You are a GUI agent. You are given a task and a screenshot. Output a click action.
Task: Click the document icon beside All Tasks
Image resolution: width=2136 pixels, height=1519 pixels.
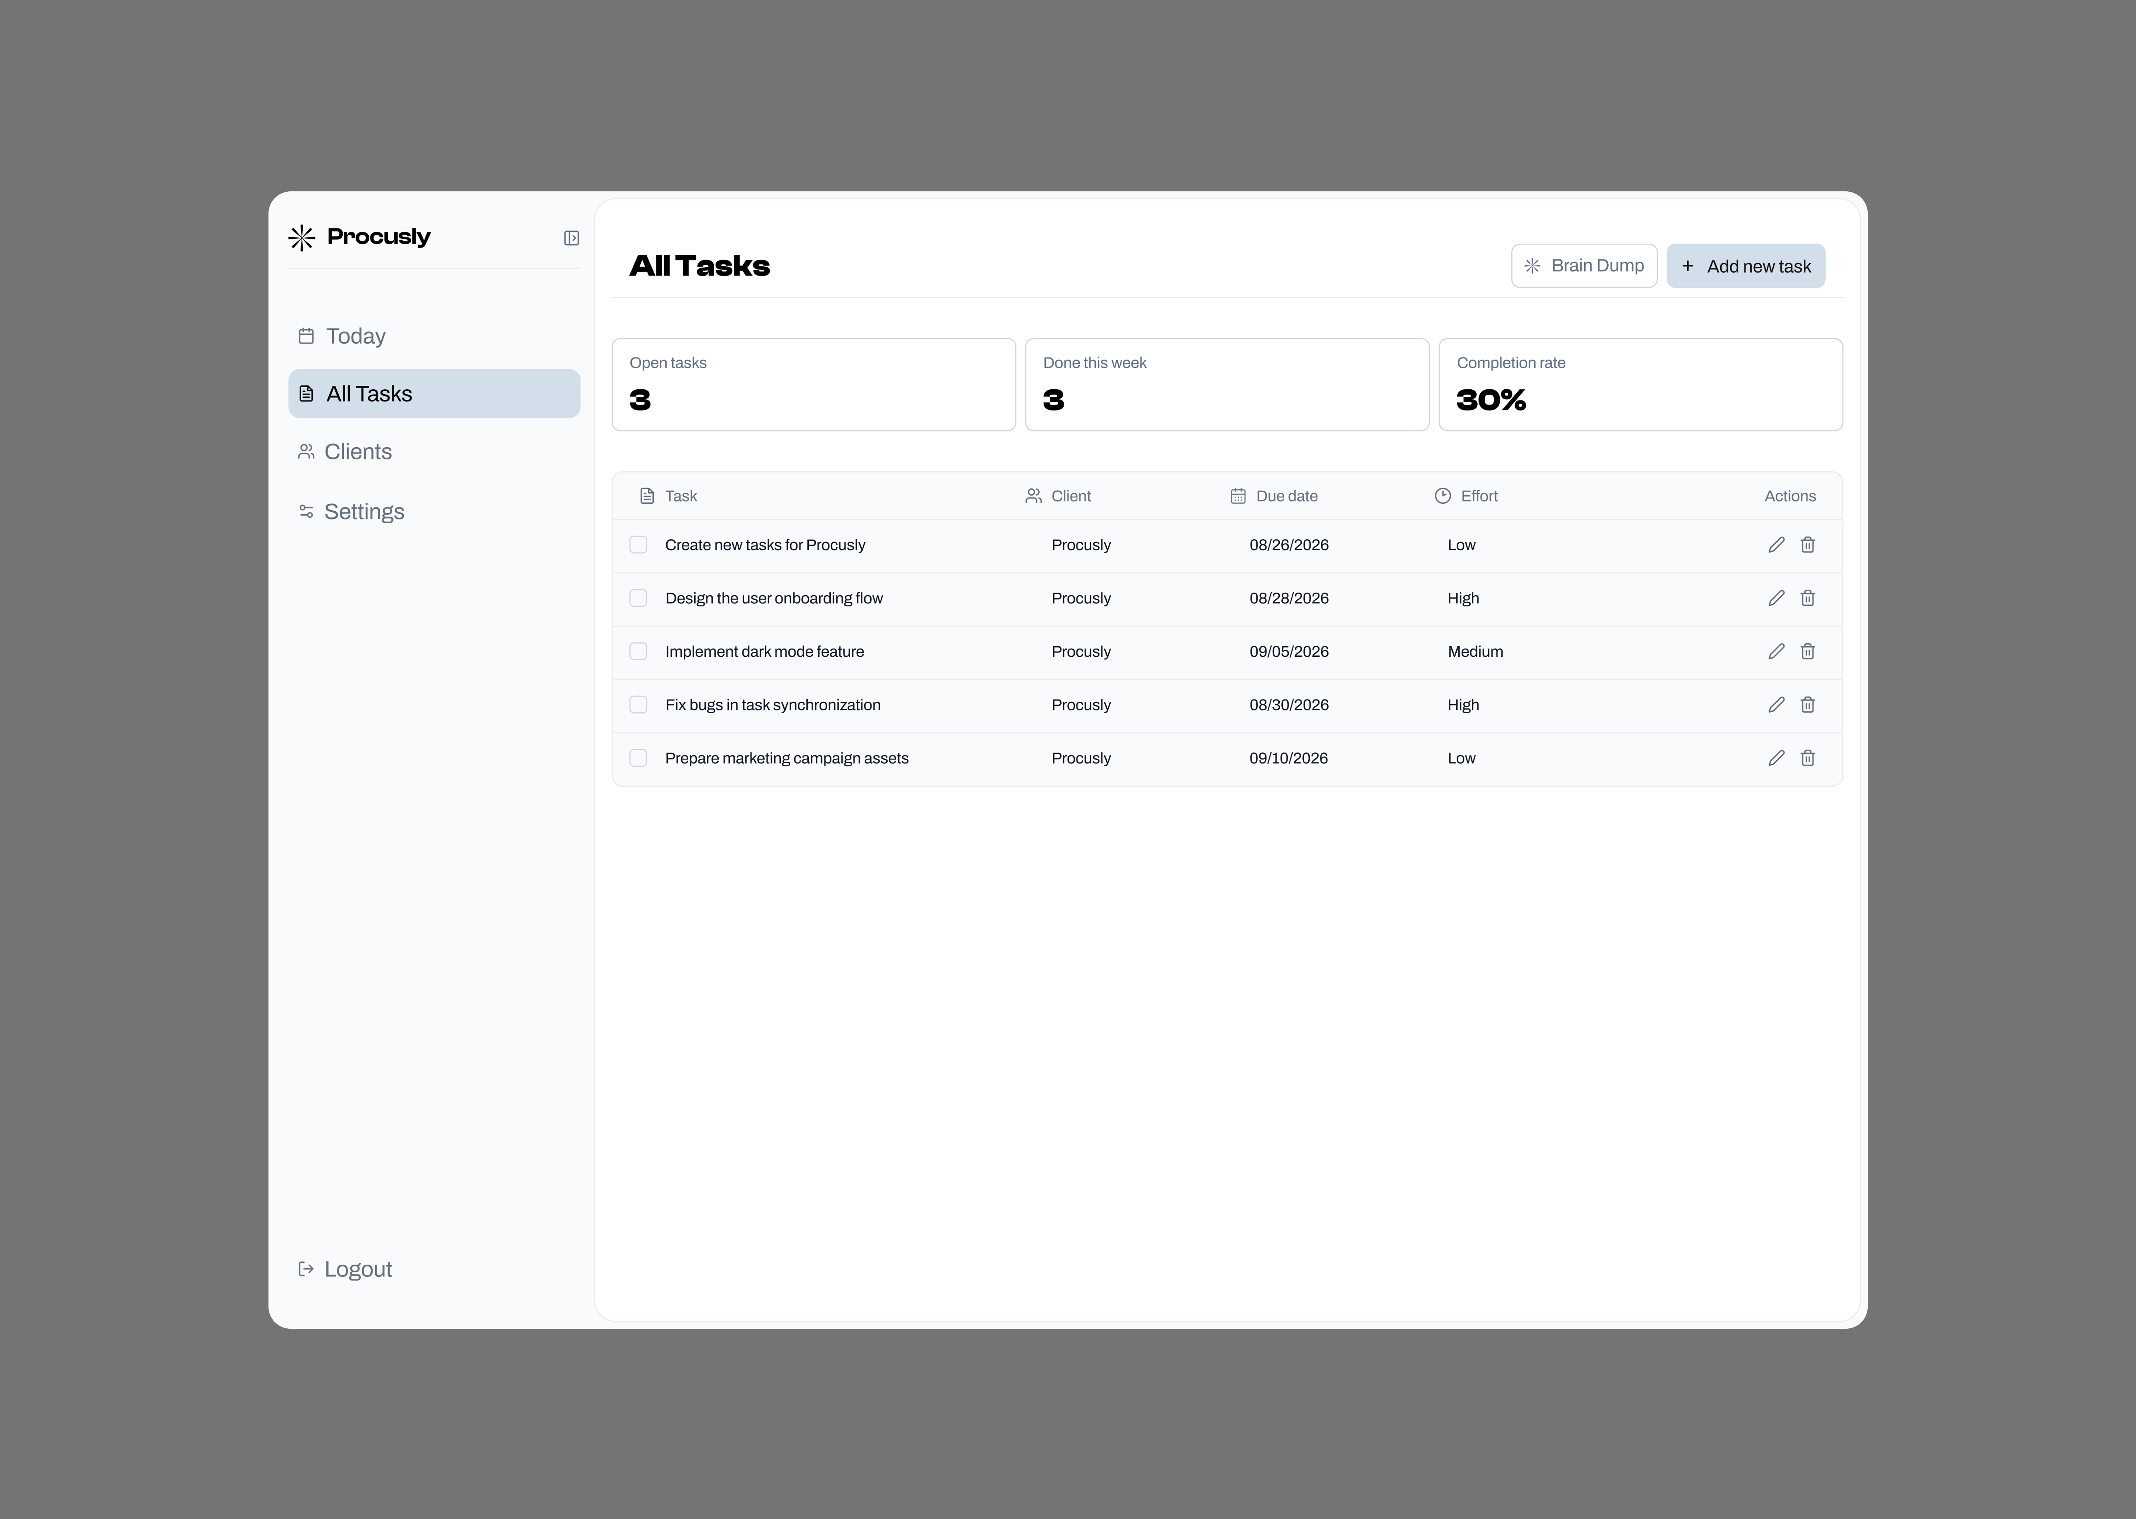click(306, 394)
